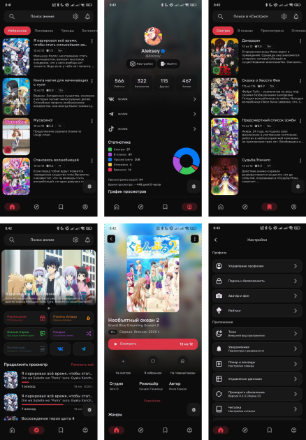Tap the plus icon above Не смотрю
Image resolution: width=306 pixels, height=440 pixels.
[123, 361]
